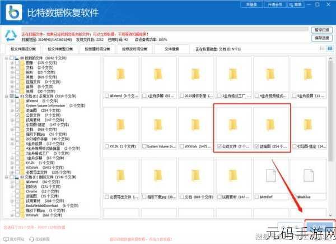Open the red data recovery tutorial link

pyautogui.click(x=141, y=240)
